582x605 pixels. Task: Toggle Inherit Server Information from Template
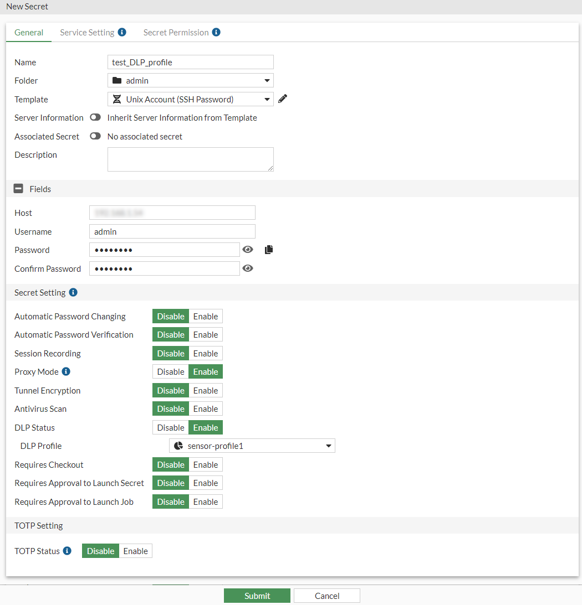(95, 117)
